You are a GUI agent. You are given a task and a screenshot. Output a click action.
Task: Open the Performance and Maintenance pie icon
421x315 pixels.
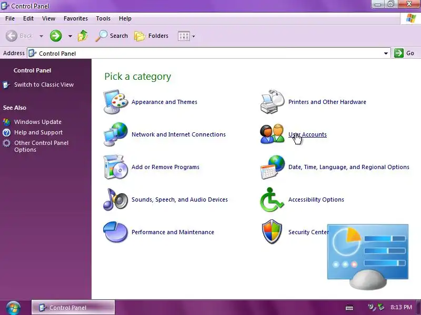pos(115,232)
